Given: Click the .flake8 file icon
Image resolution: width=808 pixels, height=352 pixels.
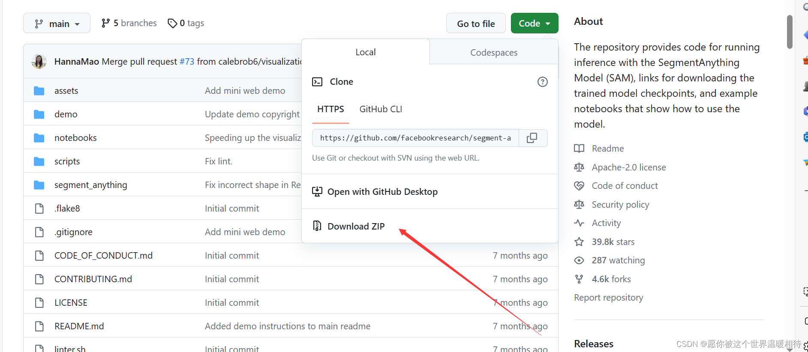Looking at the screenshot, I should (x=39, y=209).
